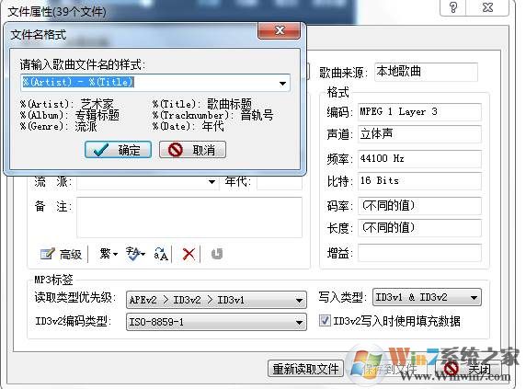This screenshot has height=389, width=526.
Task: Close the 文件名格式 dialog
Action: coord(280,30)
